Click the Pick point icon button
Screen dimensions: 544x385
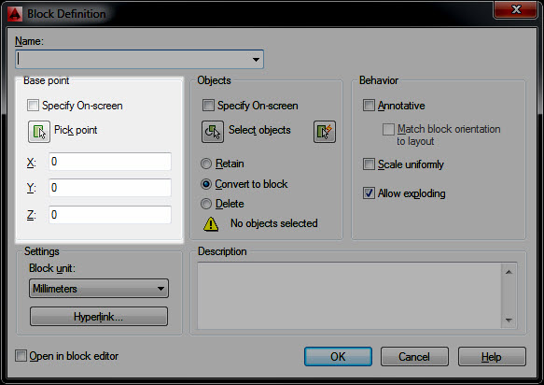pyautogui.click(x=39, y=132)
